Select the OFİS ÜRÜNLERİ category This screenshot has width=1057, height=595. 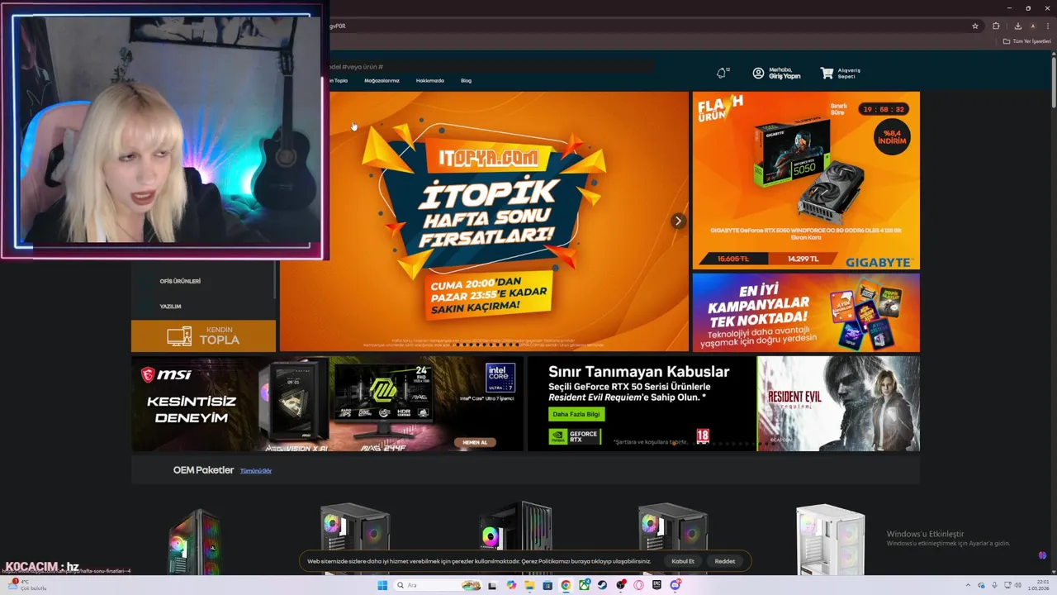coord(180,281)
